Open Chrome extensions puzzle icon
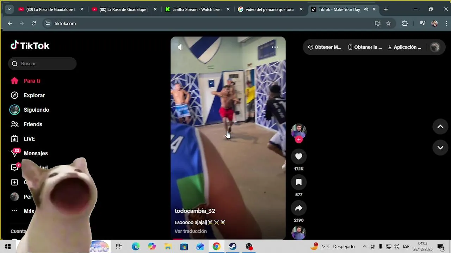Viewport: 451px width, 253px height. tap(405, 24)
